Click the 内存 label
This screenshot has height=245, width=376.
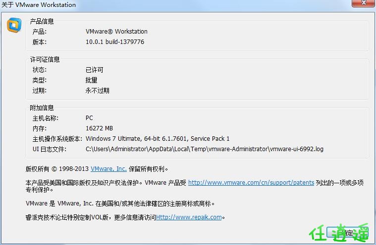[x=40, y=128]
